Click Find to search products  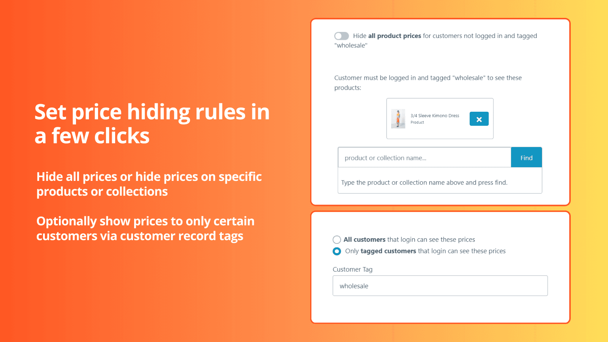pyautogui.click(x=526, y=157)
